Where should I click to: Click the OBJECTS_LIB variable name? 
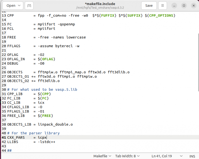19,124
